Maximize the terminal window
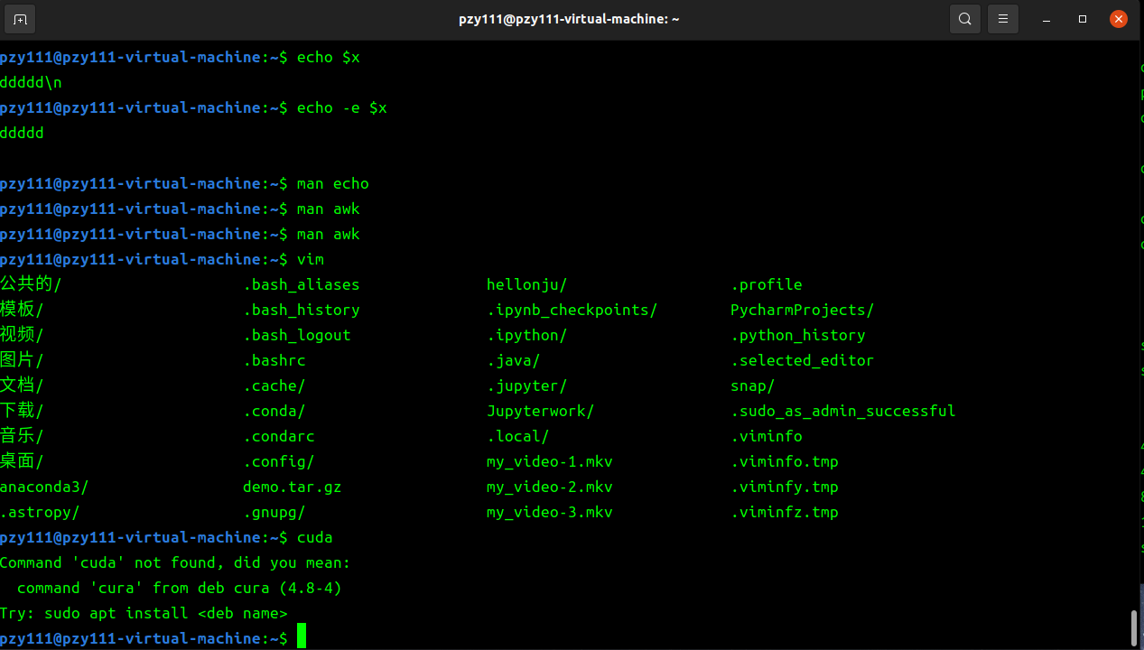The width and height of the screenshot is (1144, 650). pos(1083,19)
